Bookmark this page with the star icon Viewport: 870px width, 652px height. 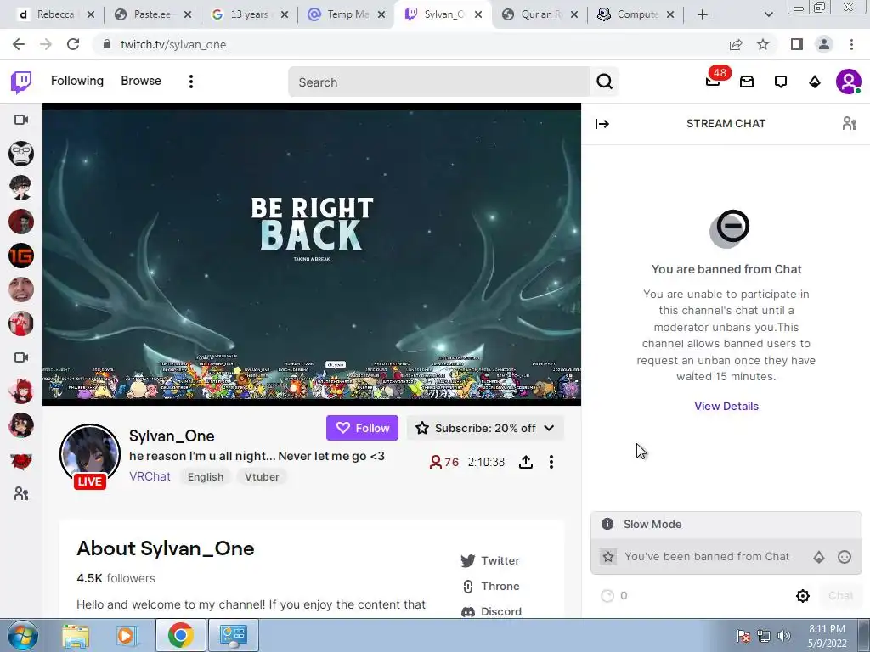(763, 44)
